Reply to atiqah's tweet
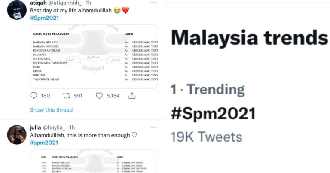 coord(34,96)
